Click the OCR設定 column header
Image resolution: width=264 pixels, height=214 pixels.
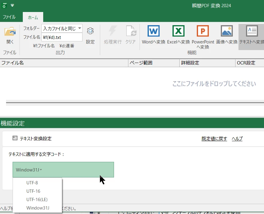pyautogui.click(x=250, y=63)
